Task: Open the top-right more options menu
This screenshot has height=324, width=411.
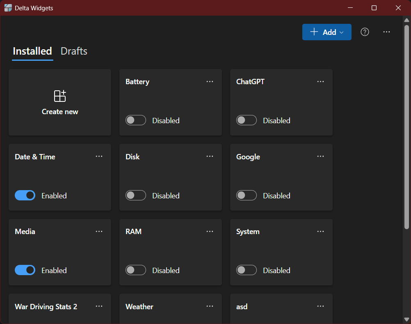Action: [x=386, y=32]
